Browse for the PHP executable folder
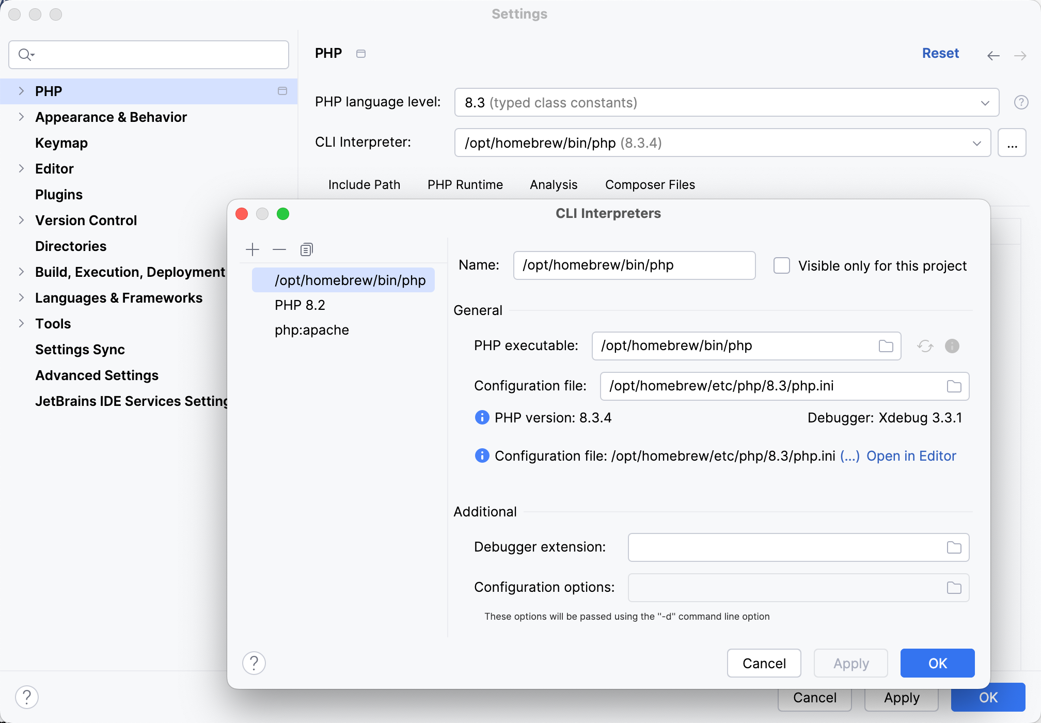This screenshot has height=723, width=1041. 886,346
